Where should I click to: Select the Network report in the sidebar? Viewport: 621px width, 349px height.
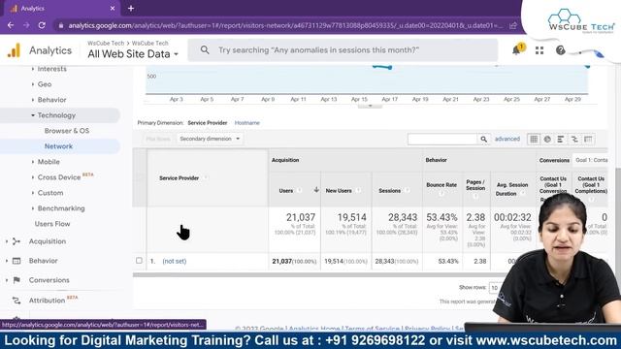(58, 146)
